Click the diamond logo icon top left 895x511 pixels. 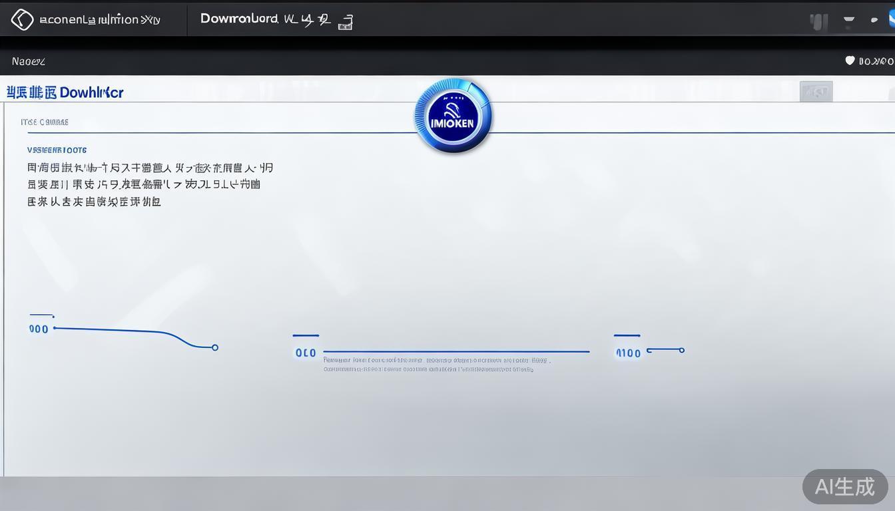(x=22, y=19)
